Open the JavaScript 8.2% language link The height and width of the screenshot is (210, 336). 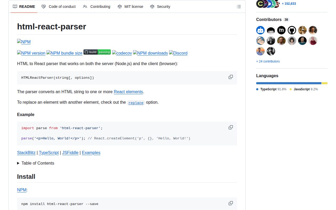(304, 89)
